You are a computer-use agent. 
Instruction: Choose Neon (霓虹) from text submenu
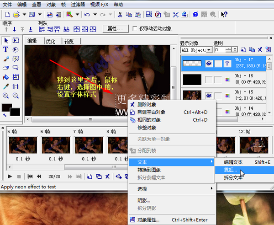pos(244,170)
